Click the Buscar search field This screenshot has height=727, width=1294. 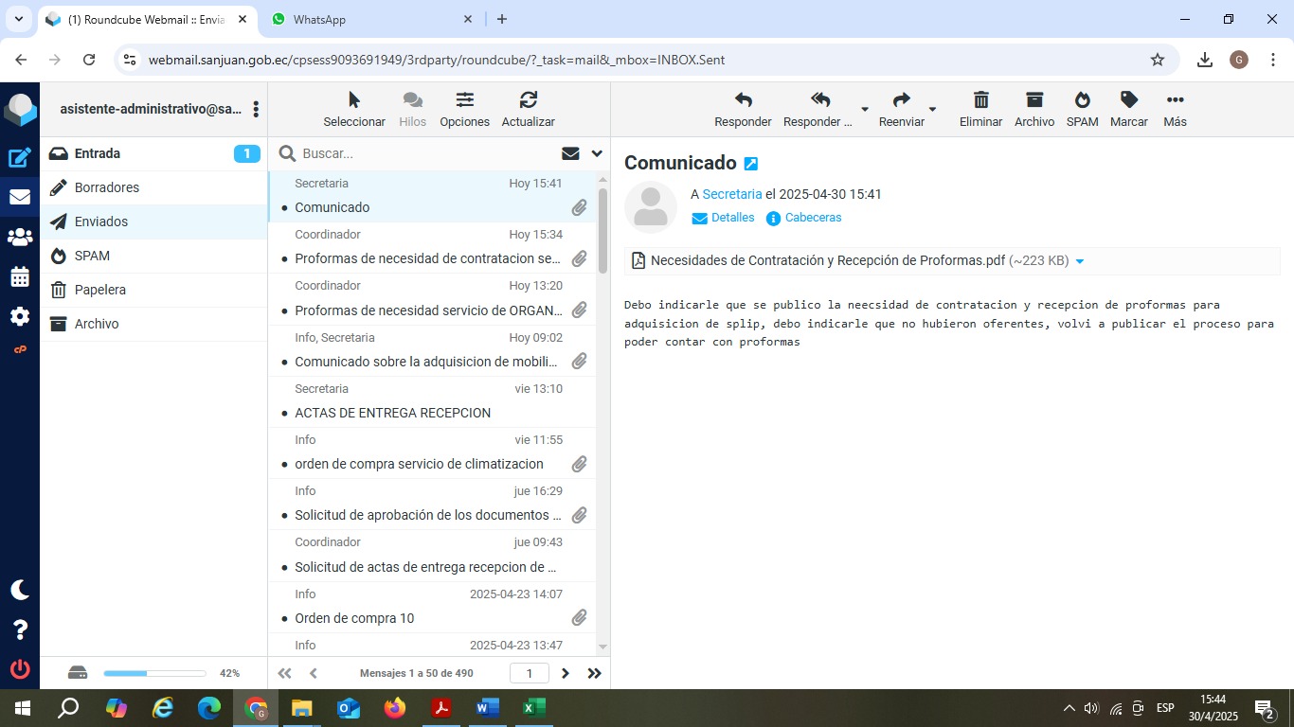426,153
